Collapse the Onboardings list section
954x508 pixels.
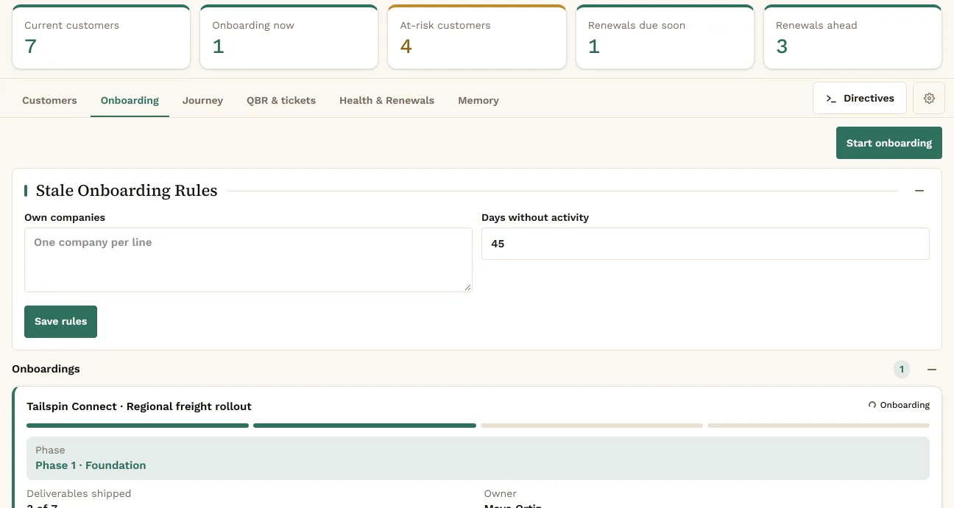pos(932,370)
